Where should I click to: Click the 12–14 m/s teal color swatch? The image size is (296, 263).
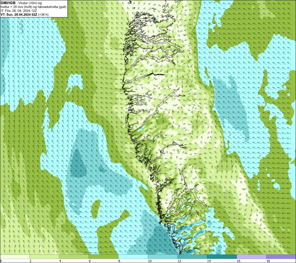192,256
